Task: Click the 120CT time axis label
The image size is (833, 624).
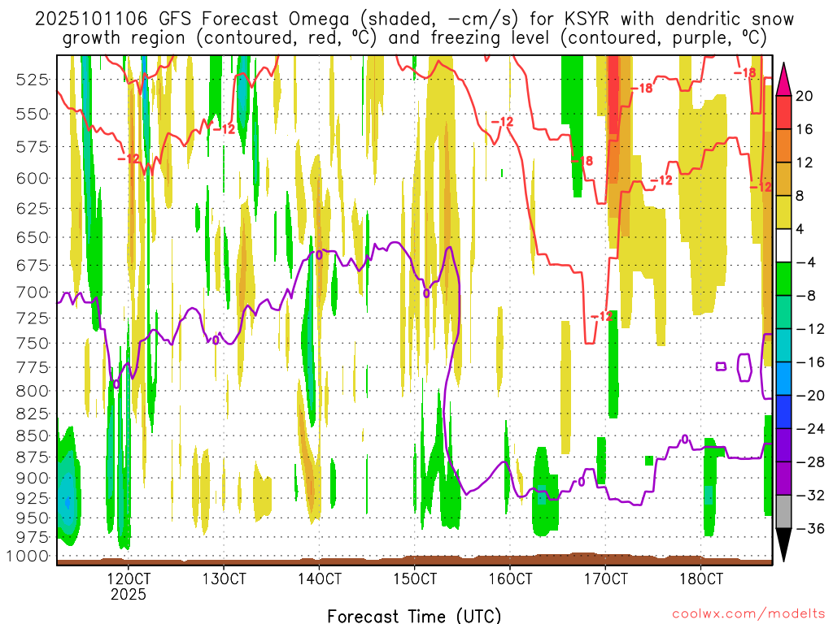Action: (128, 578)
